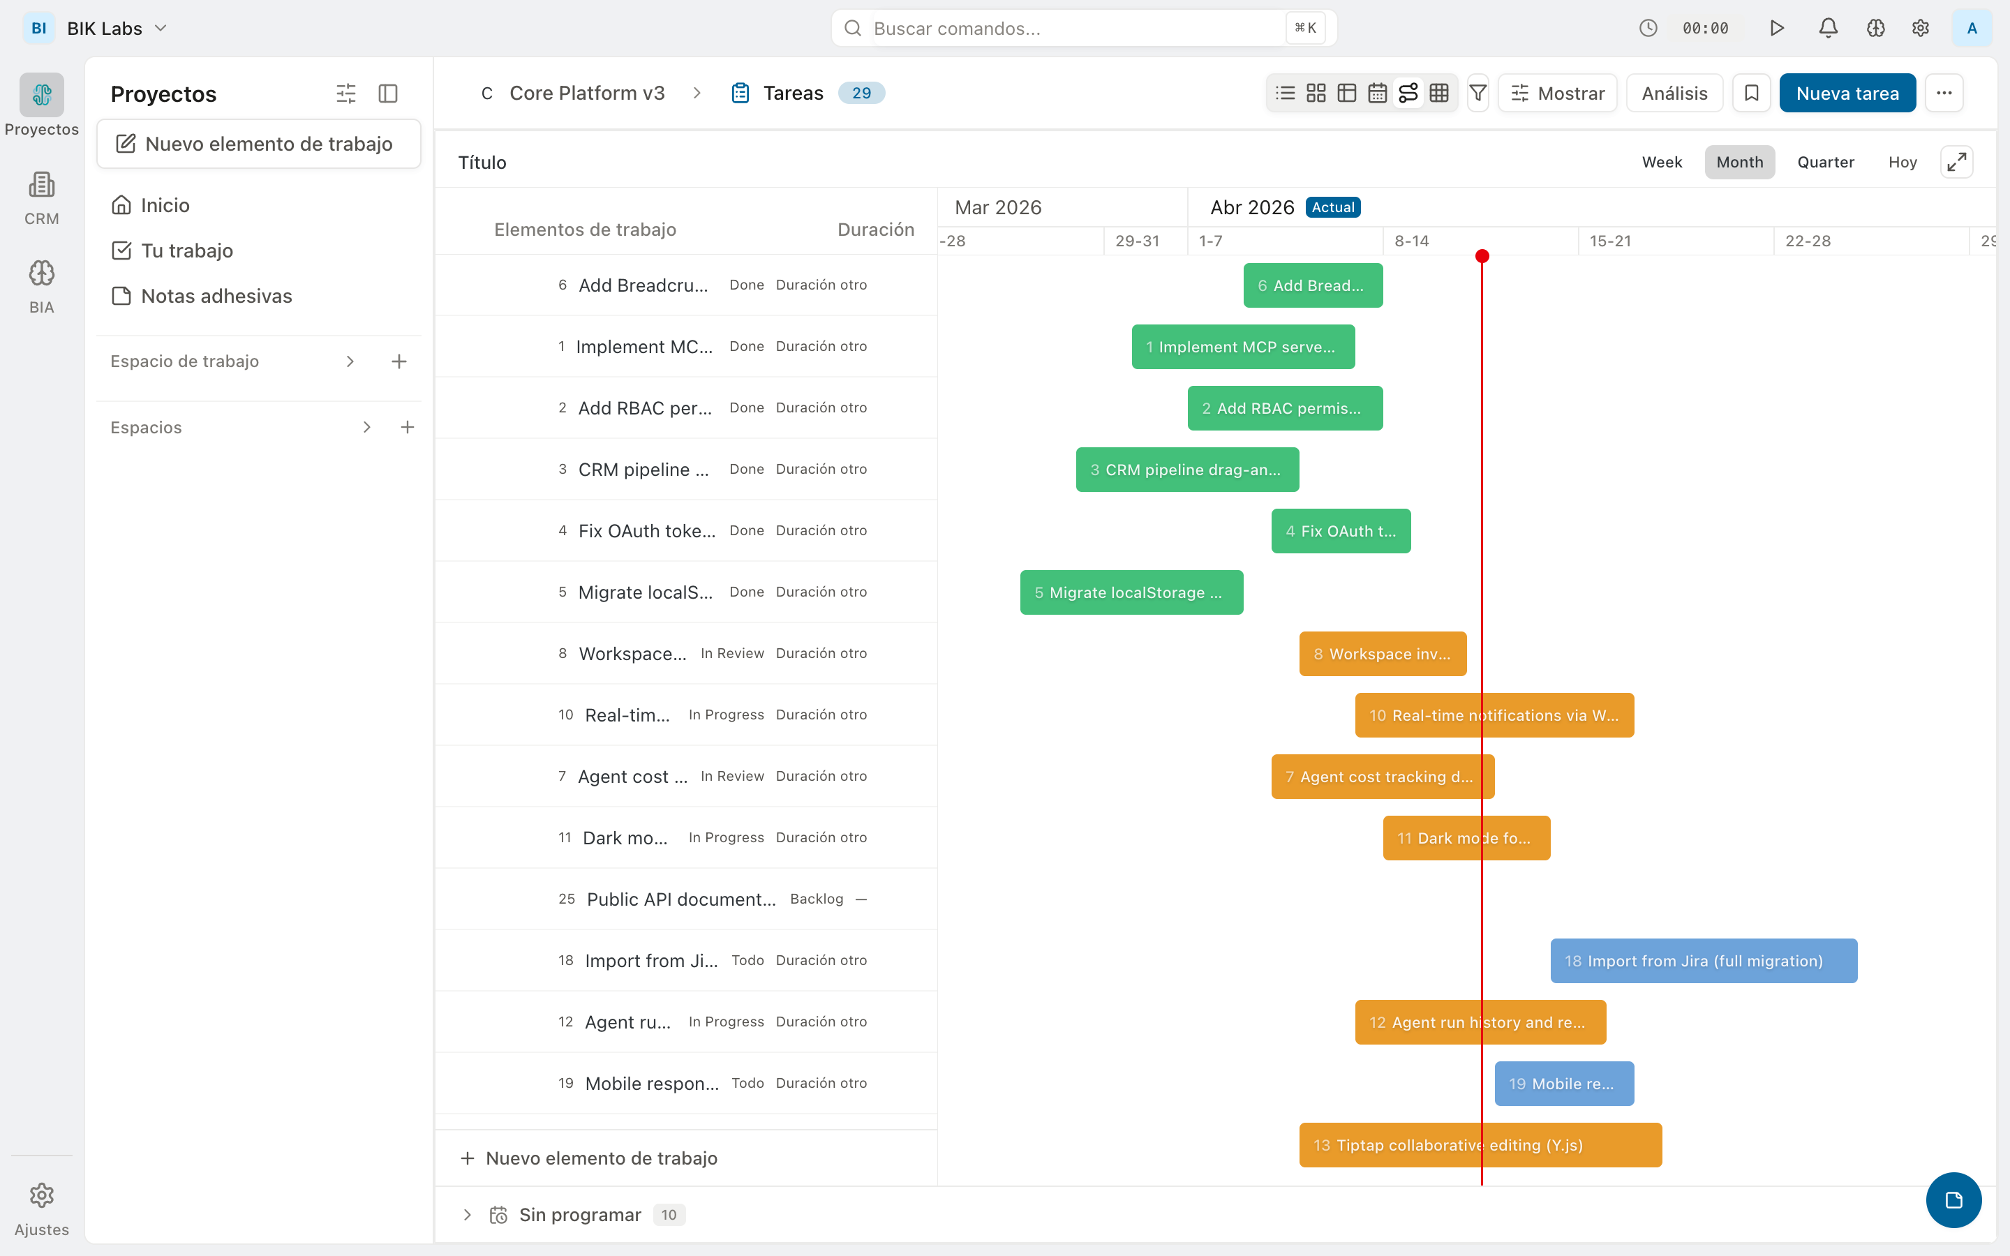Open the timer clock icon
The height and width of the screenshot is (1256, 2010).
(x=1648, y=28)
